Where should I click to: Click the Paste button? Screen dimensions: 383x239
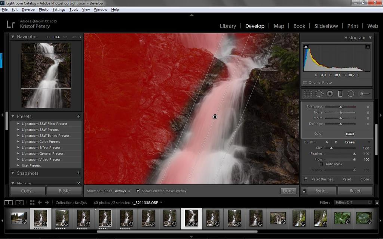(64, 191)
